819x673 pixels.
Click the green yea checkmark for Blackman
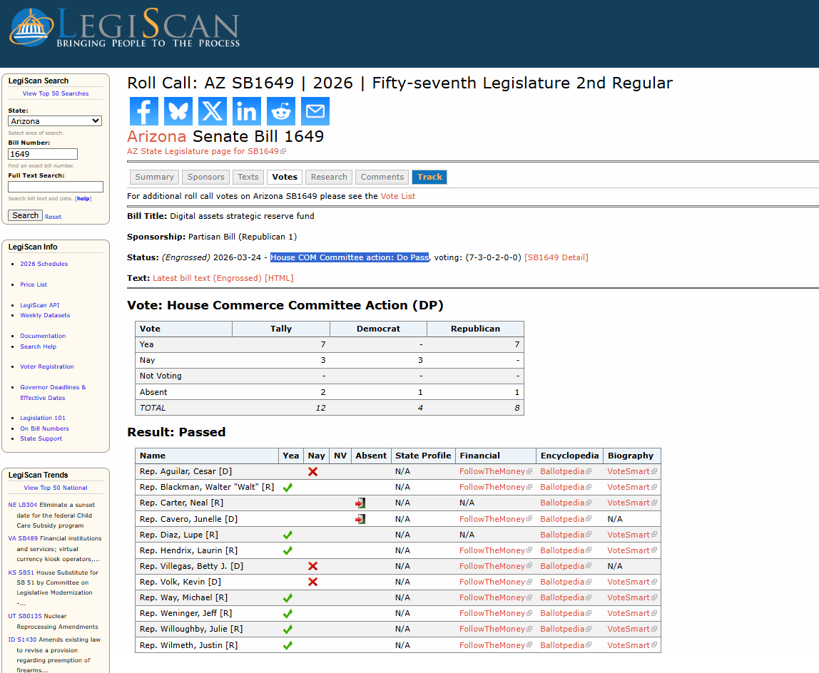pos(288,487)
